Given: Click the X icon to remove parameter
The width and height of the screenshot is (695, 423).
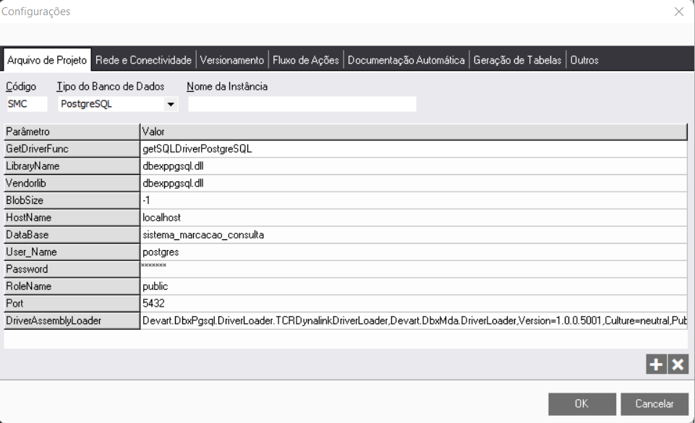Looking at the screenshot, I should coord(678,365).
